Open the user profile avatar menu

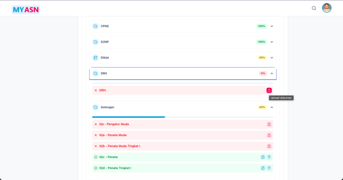[326, 8]
